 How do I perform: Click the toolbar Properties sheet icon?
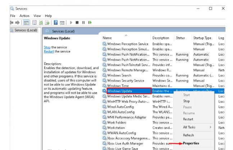[34, 23]
